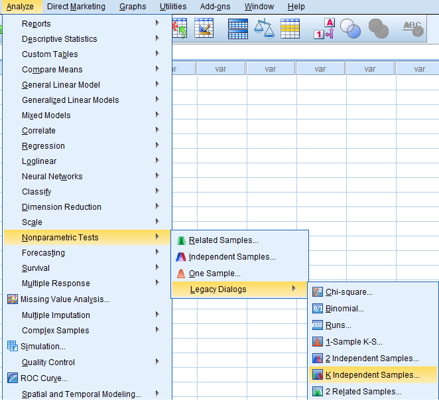Choose Correlate menu entry
The image size is (439, 401).
(88, 131)
